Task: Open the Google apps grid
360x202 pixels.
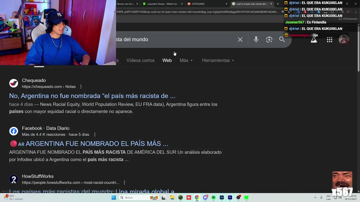Action: (x=330, y=40)
